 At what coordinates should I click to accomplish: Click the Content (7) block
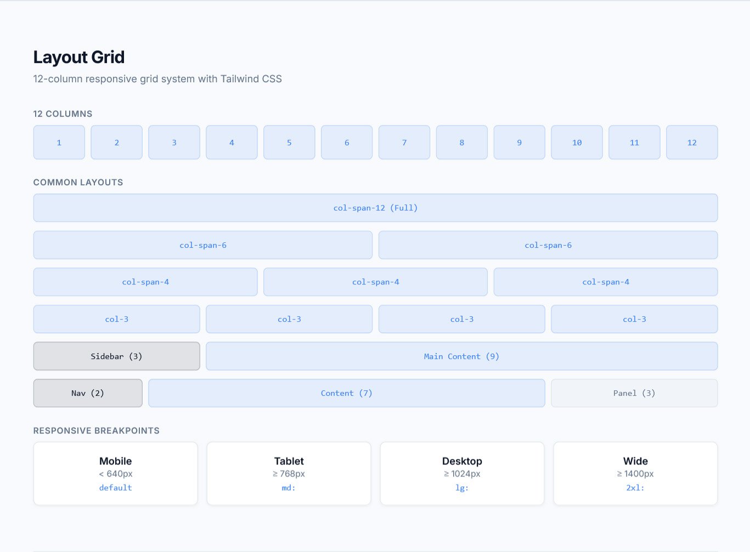click(346, 393)
